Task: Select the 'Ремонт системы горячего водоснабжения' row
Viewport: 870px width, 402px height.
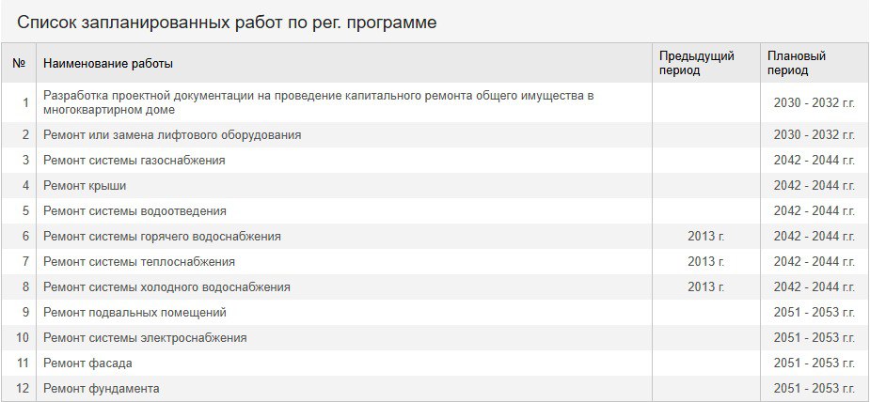Action: (162, 237)
